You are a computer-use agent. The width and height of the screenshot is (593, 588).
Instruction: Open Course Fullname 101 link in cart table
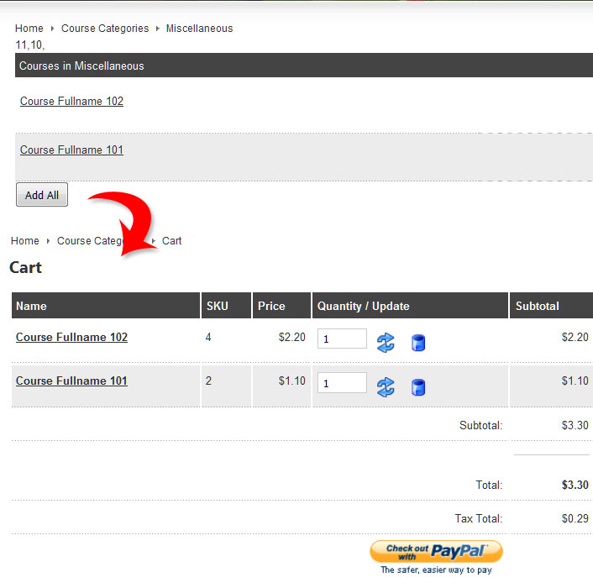coord(71,381)
